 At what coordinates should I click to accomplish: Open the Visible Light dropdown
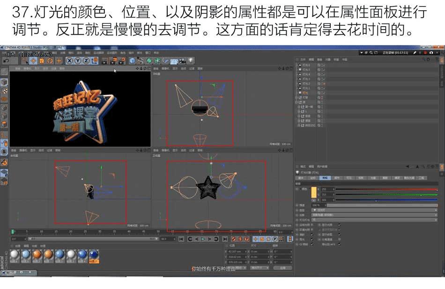click(374, 220)
